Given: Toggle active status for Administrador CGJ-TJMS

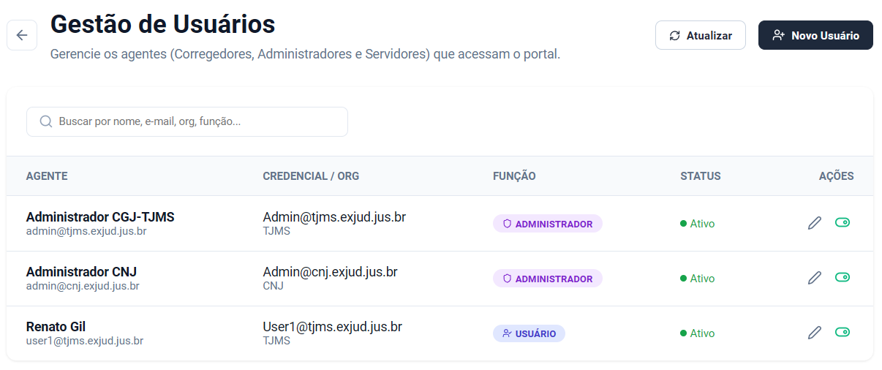Looking at the screenshot, I should click(x=843, y=222).
